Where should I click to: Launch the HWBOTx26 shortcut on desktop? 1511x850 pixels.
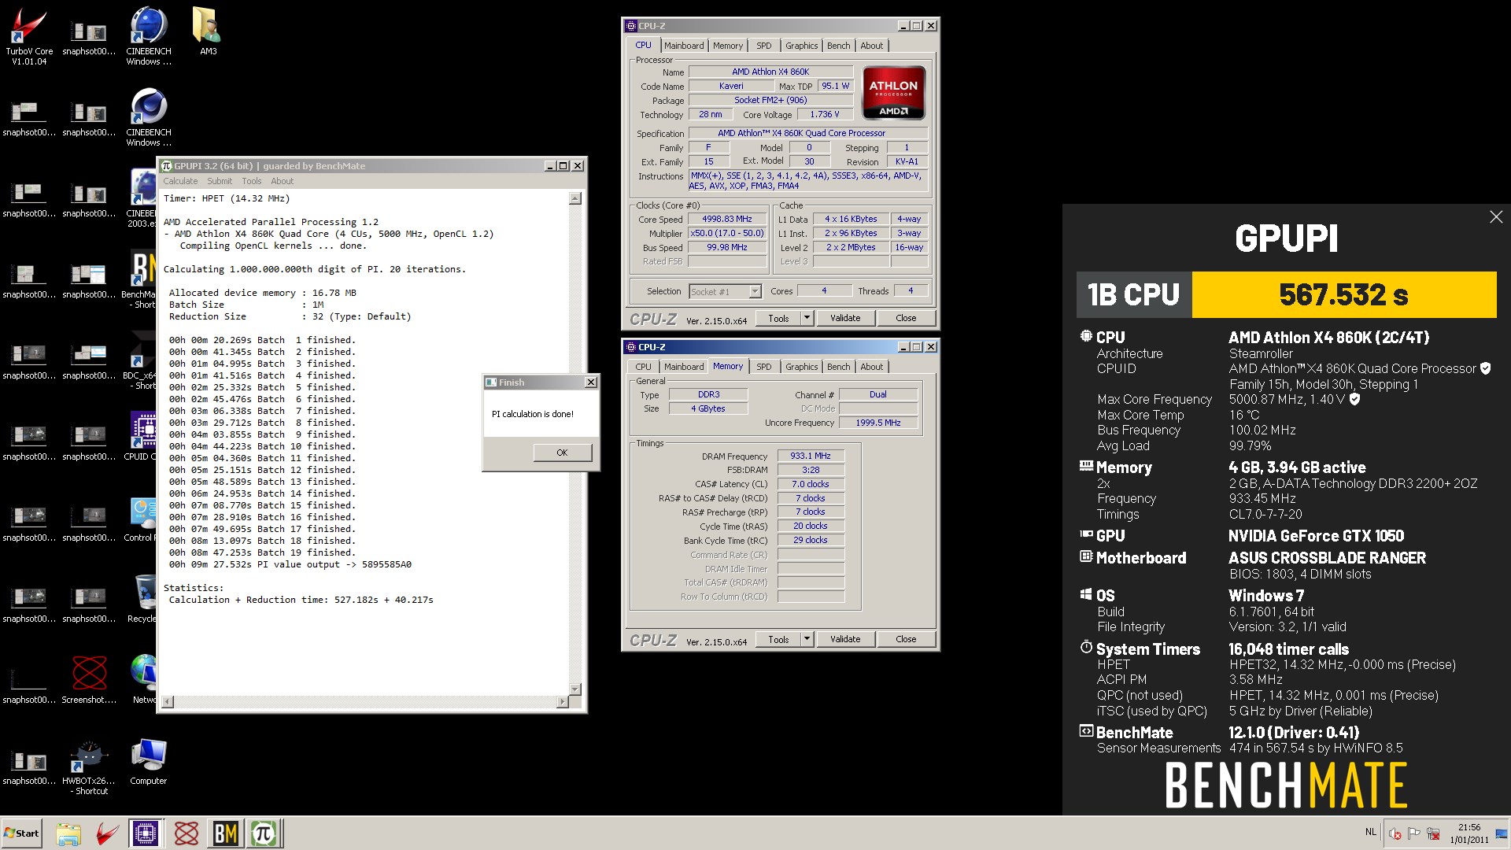point(89,767)
